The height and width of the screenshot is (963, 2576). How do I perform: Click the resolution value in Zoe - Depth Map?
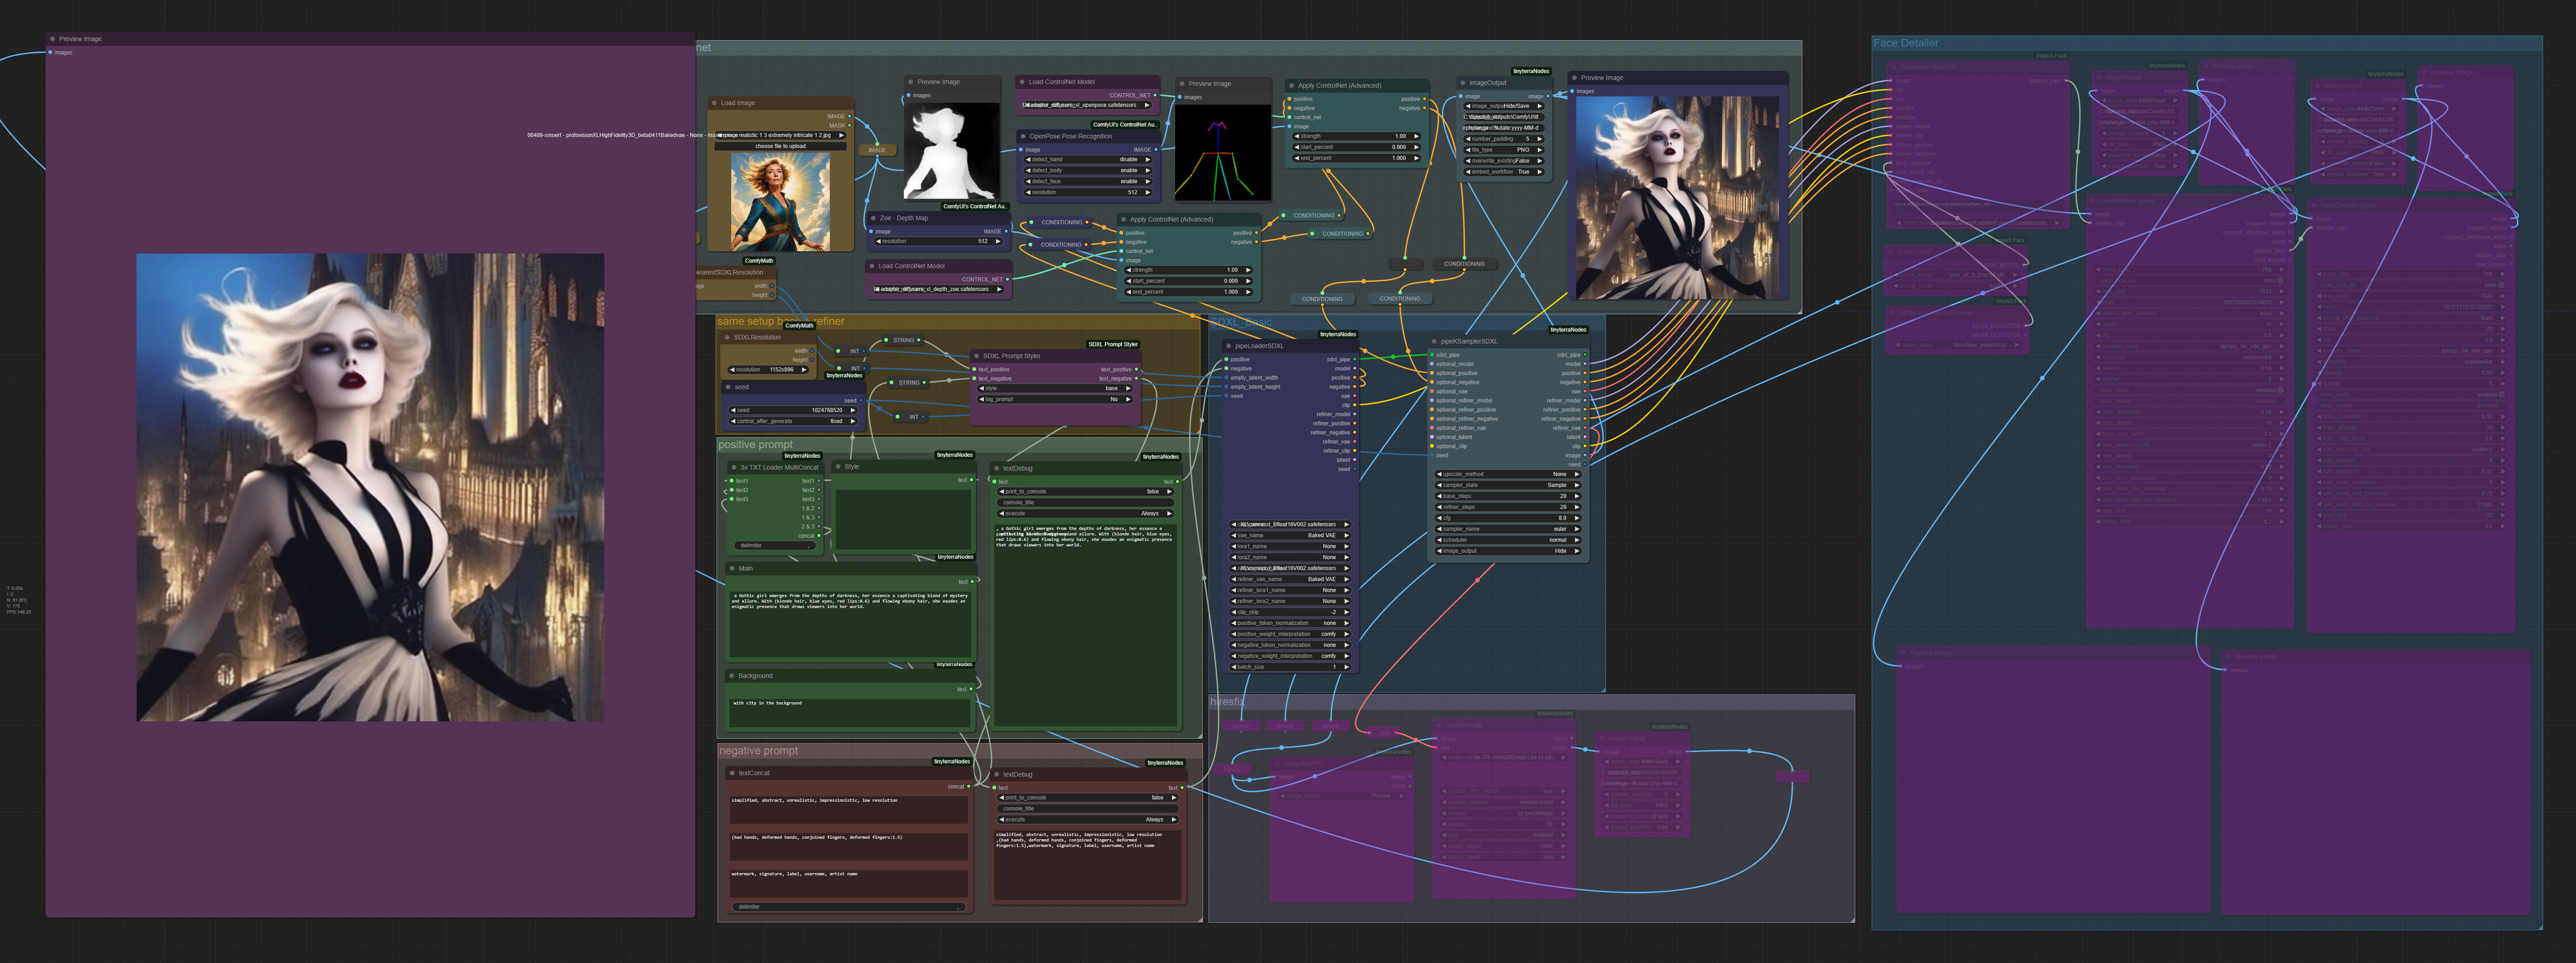938,241
